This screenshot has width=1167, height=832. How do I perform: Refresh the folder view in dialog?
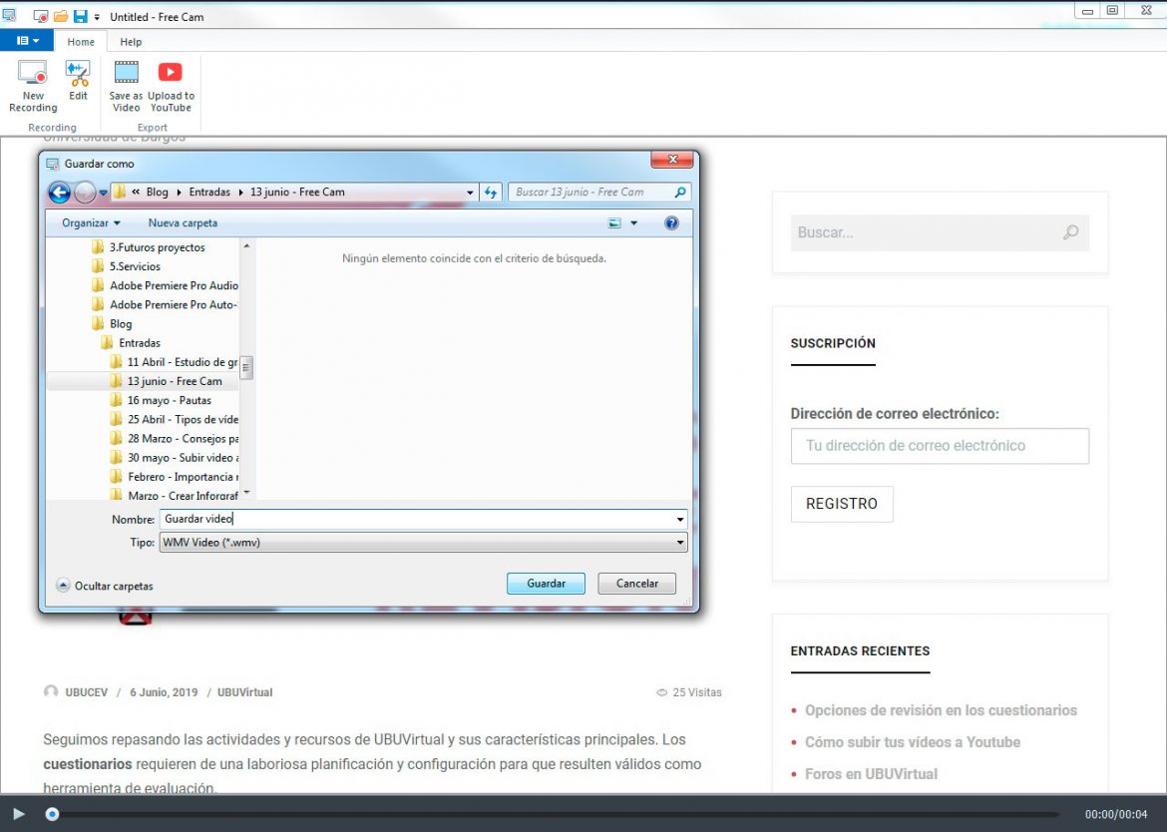(491, 192)
